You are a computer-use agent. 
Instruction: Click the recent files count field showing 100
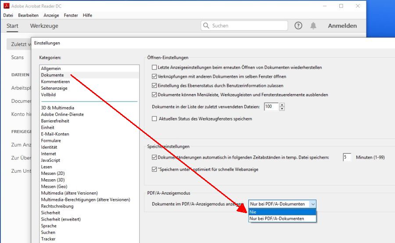click(271, 106)
